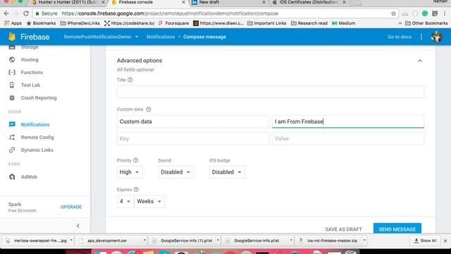The height and width of the screenshot is (254, 451).
Task: Click the browser address bar URL
Action: [x=170, y=13]
